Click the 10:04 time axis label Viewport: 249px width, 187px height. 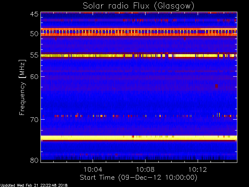[93, 169]
